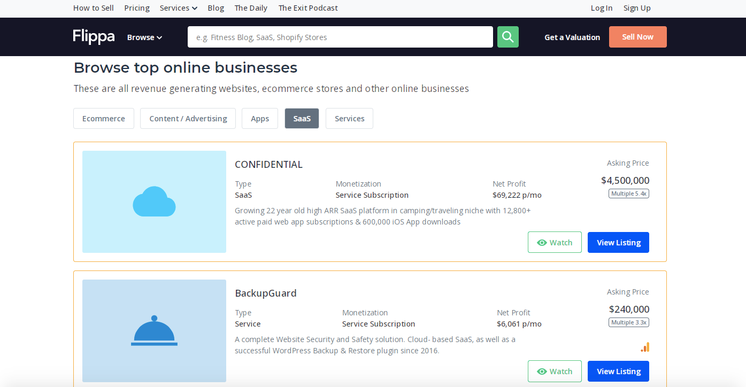Click the Website Security description text
Viewport: 746px width, 387px height.
(375, 345)
